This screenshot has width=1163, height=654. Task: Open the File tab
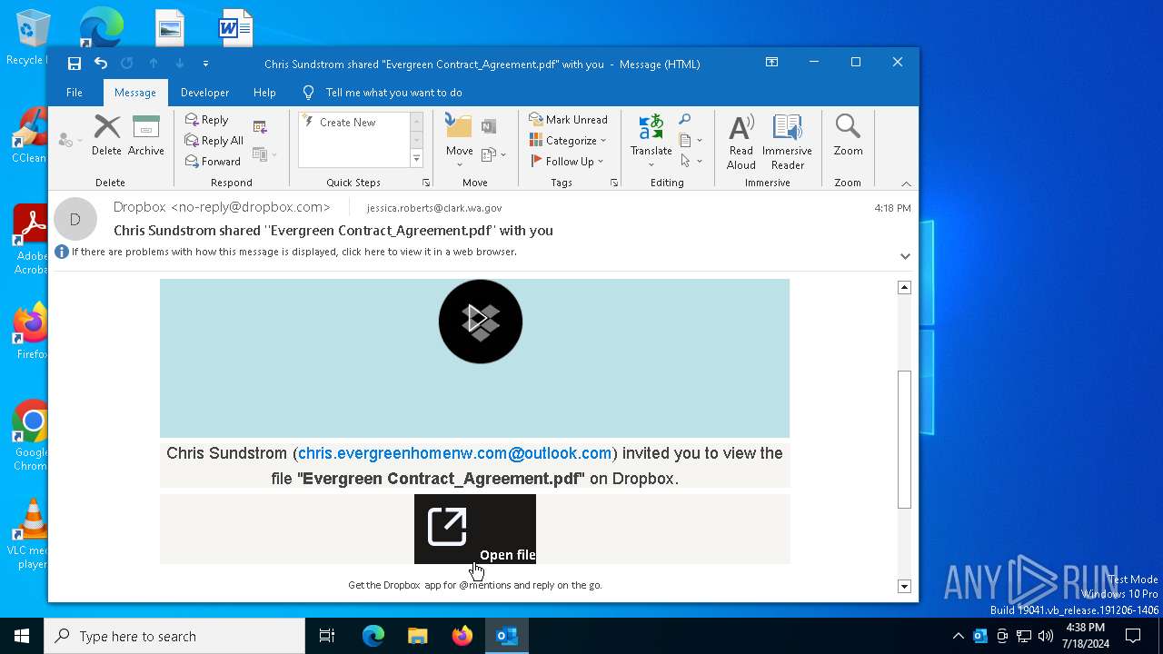[x=75, y=93]
